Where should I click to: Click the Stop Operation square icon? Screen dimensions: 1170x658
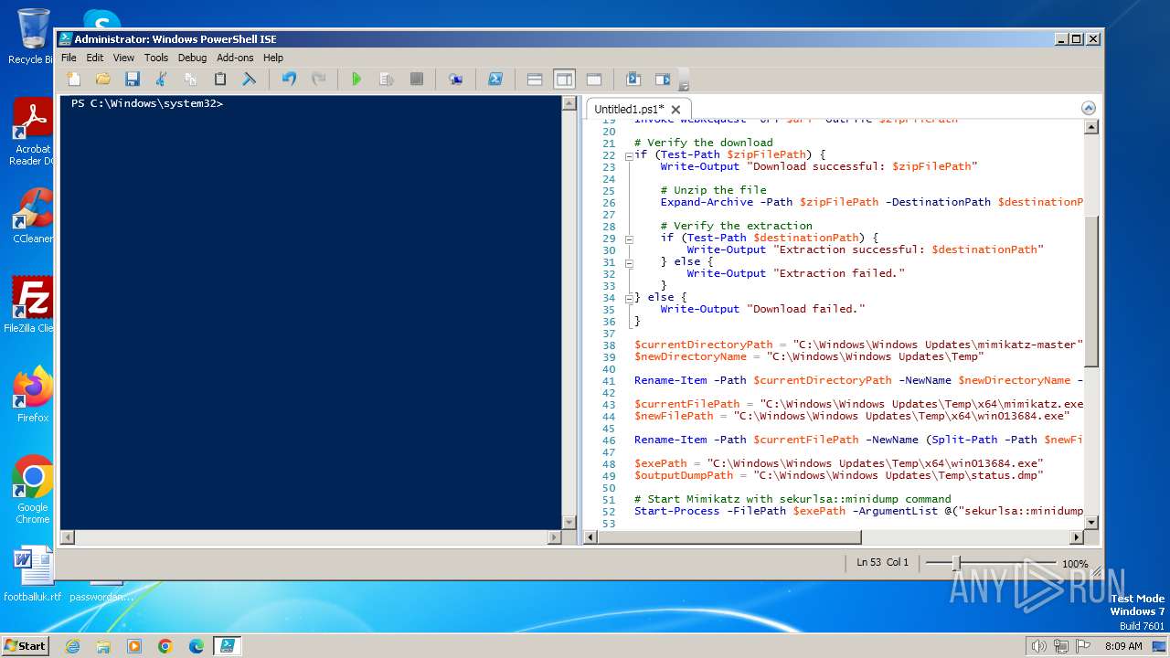click(x=416, y=80)
